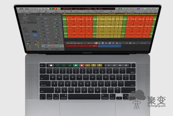Screen dimensions: 173x116
Task: Collapse the 'Region: Audio Defaults' disclosure triangle
Action: point(19,13)
